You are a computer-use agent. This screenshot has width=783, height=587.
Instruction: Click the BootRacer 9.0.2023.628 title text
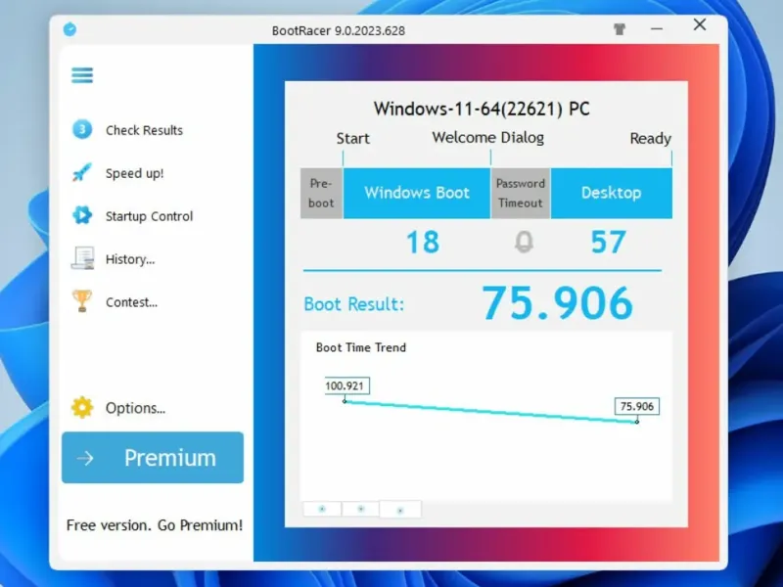(339, 30)
